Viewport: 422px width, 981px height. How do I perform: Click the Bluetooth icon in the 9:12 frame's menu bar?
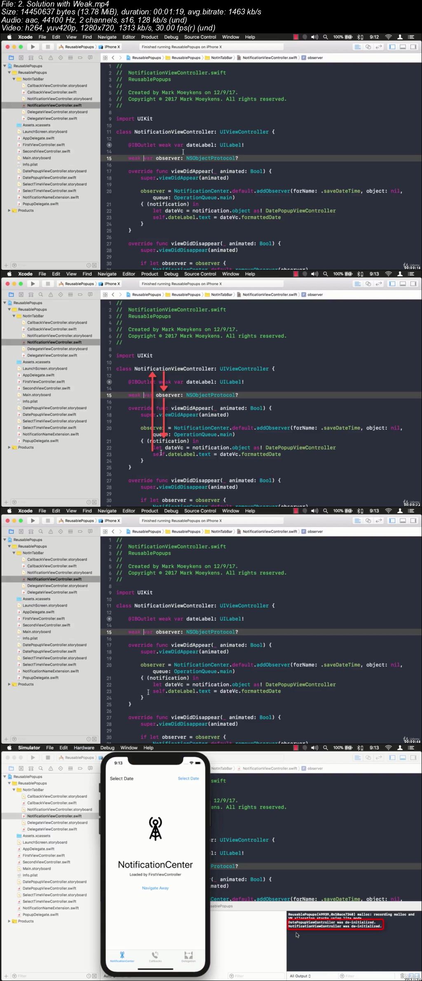(359, 37)
